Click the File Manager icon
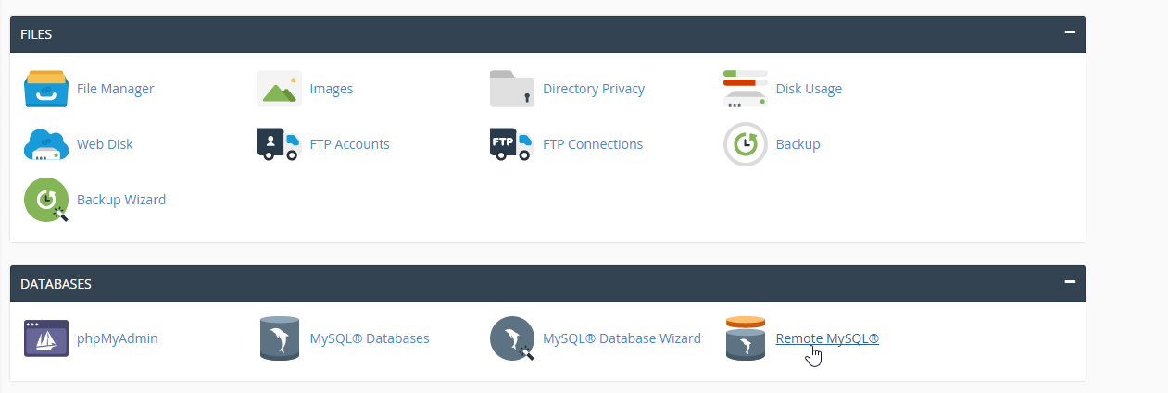Viewport: 1168px width, 393px height. coord(46,89)
